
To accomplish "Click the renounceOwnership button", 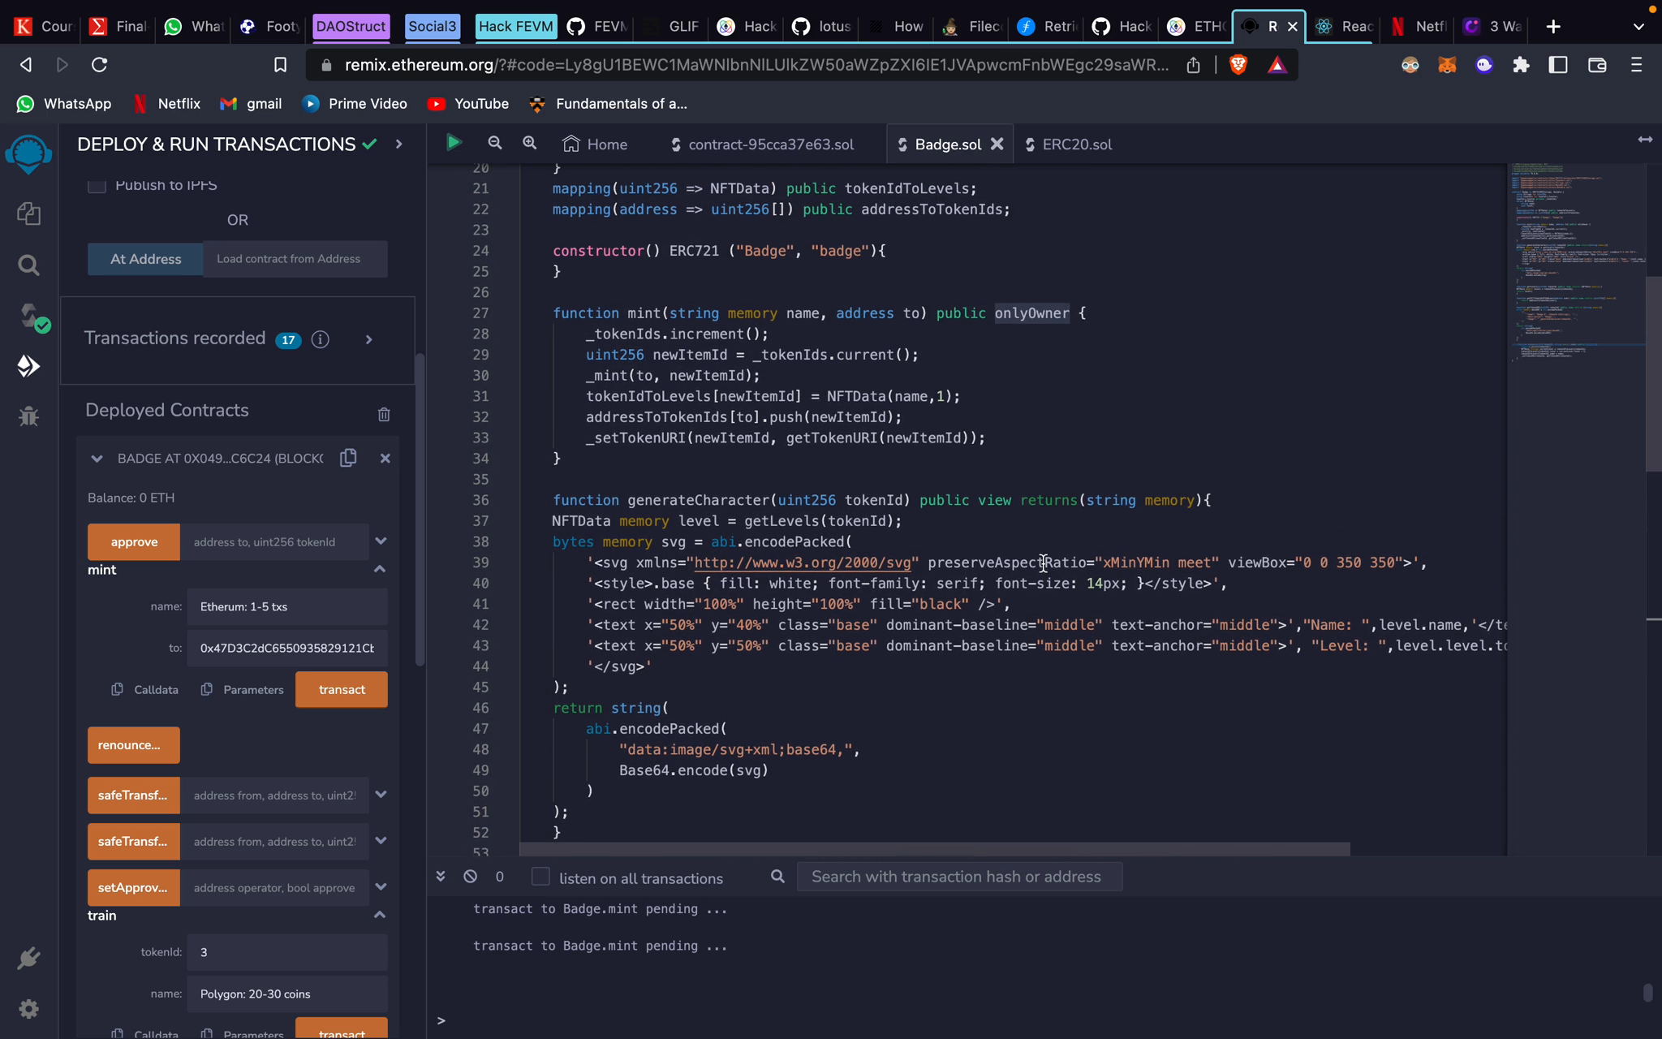I will (x=134, y=745).
